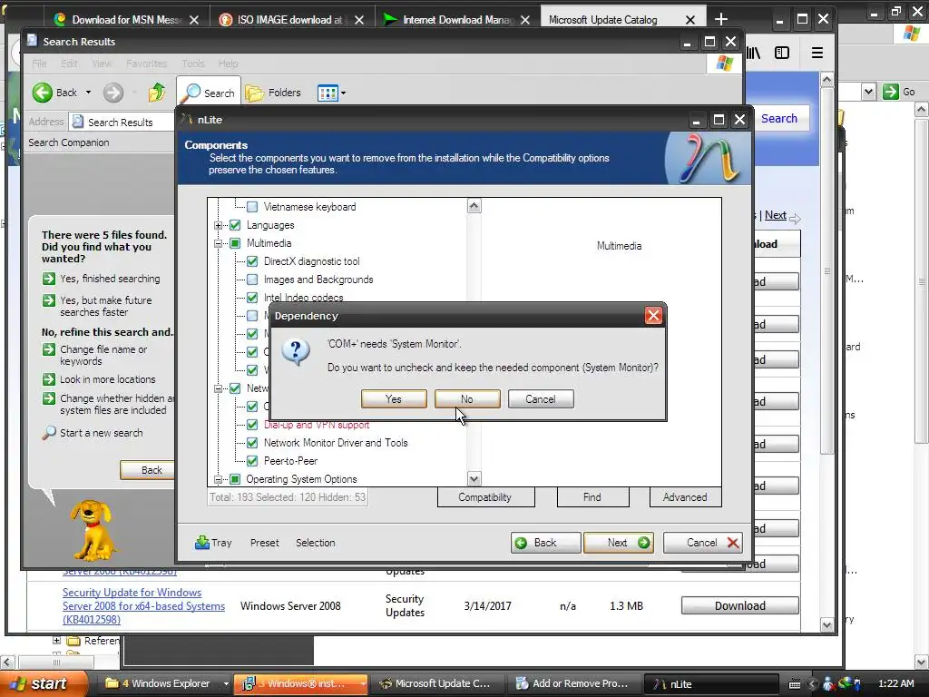Open the Views dropdown in Explorer toolbar

[x=344, y=93]
